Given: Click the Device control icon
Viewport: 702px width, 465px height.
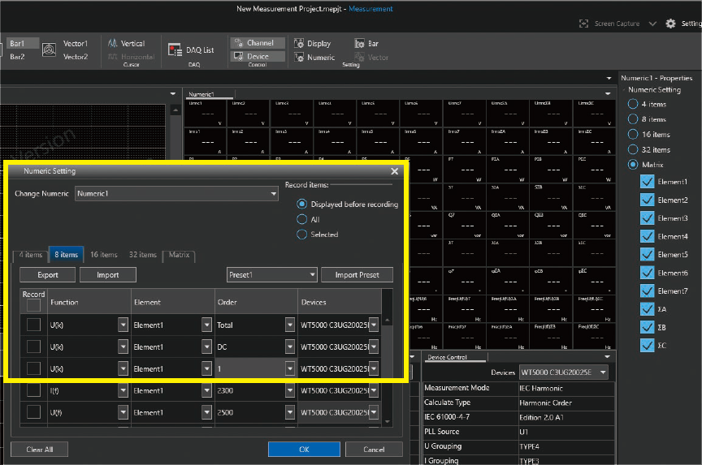Looking at the screenshot, I should click(x=239, y=56).
